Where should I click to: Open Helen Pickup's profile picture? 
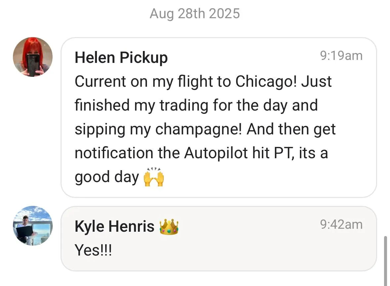pos(32,57)
